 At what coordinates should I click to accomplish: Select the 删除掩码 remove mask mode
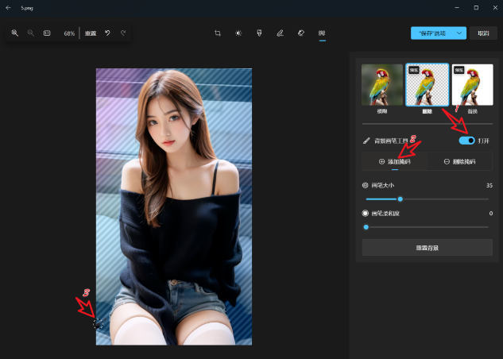coord(459,161)
